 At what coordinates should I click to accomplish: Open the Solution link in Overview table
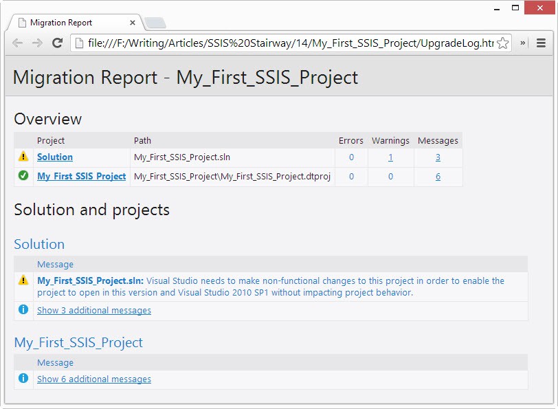click(x=55, y=157)
